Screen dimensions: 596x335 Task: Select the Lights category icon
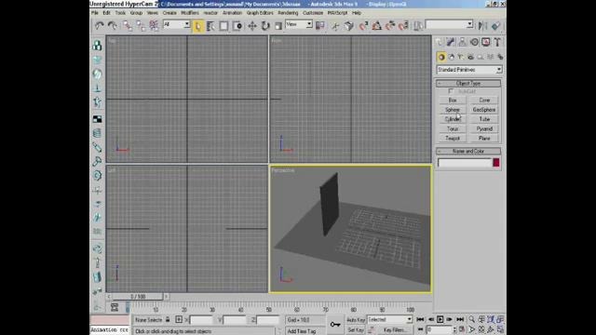tap(461, 57)
